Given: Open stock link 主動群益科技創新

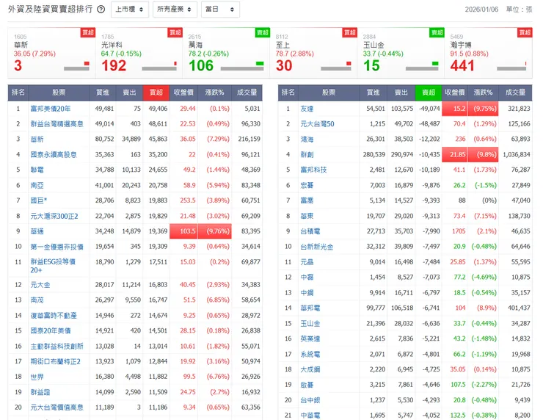Looking at the screenshot, I should point(57,346).
